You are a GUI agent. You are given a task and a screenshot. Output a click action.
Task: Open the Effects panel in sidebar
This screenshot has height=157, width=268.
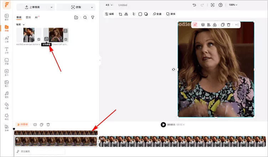point(7,117)
